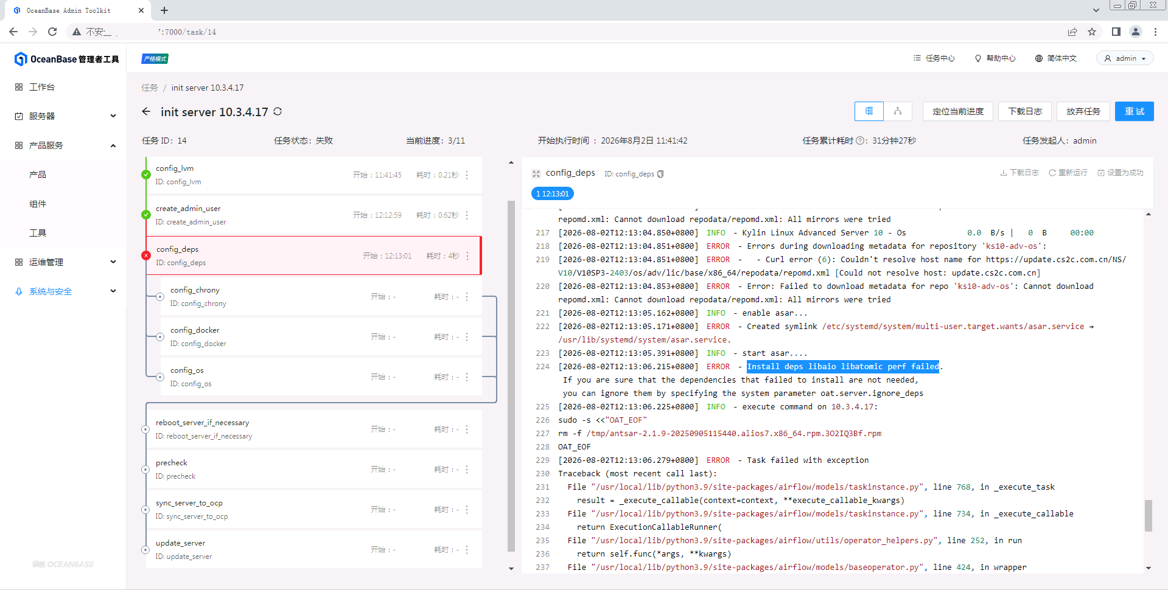Image resolution: width=1168 pixels, height=590 pixels.
Task: Download the config_deps log
Action: (1019, 173)
